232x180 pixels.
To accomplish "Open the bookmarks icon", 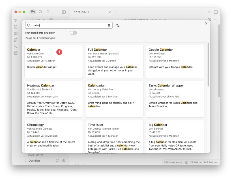I will click(48, 12).
